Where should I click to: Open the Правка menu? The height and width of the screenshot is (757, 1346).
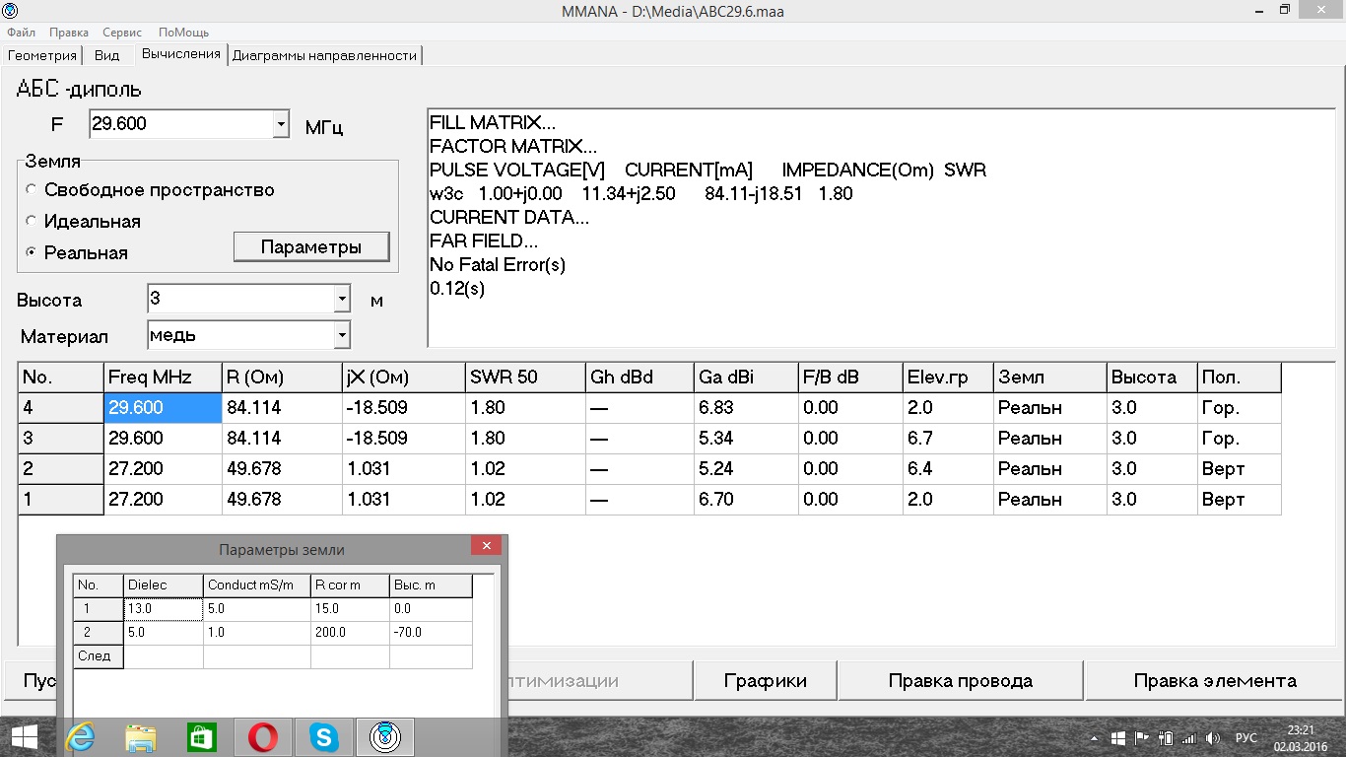click(69, 33)
